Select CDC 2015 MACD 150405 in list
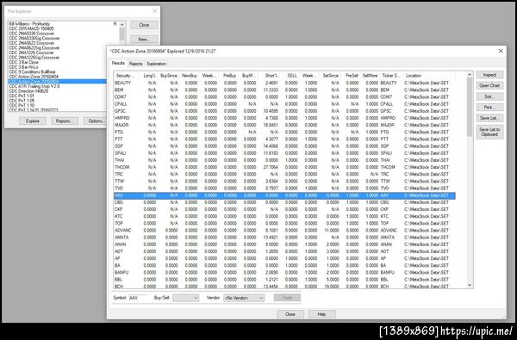 31,28
